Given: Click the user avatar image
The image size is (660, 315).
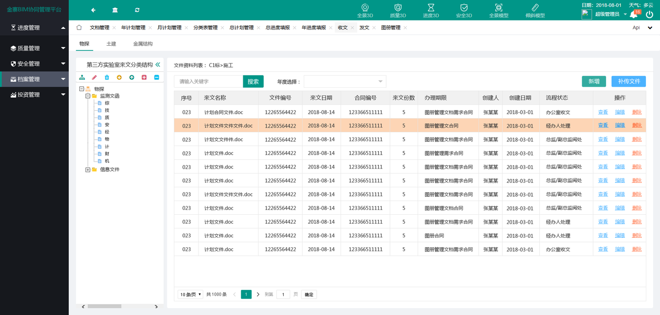Looking at the screenshot, I should (586, 14).
